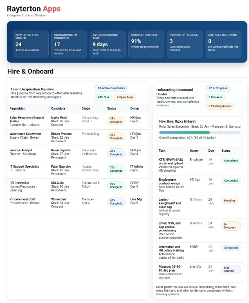The width and height of the screenshot is (249, 303).
Task: Click candidate Dimas Pranata
Action: pos(61,134)
